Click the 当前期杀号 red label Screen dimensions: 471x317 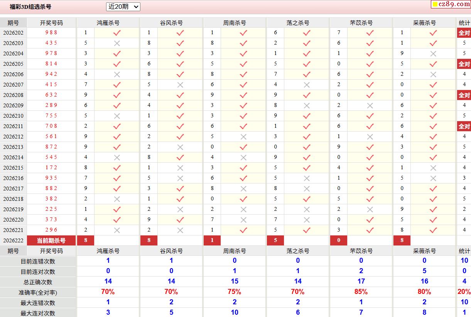[x=51, y=241]
